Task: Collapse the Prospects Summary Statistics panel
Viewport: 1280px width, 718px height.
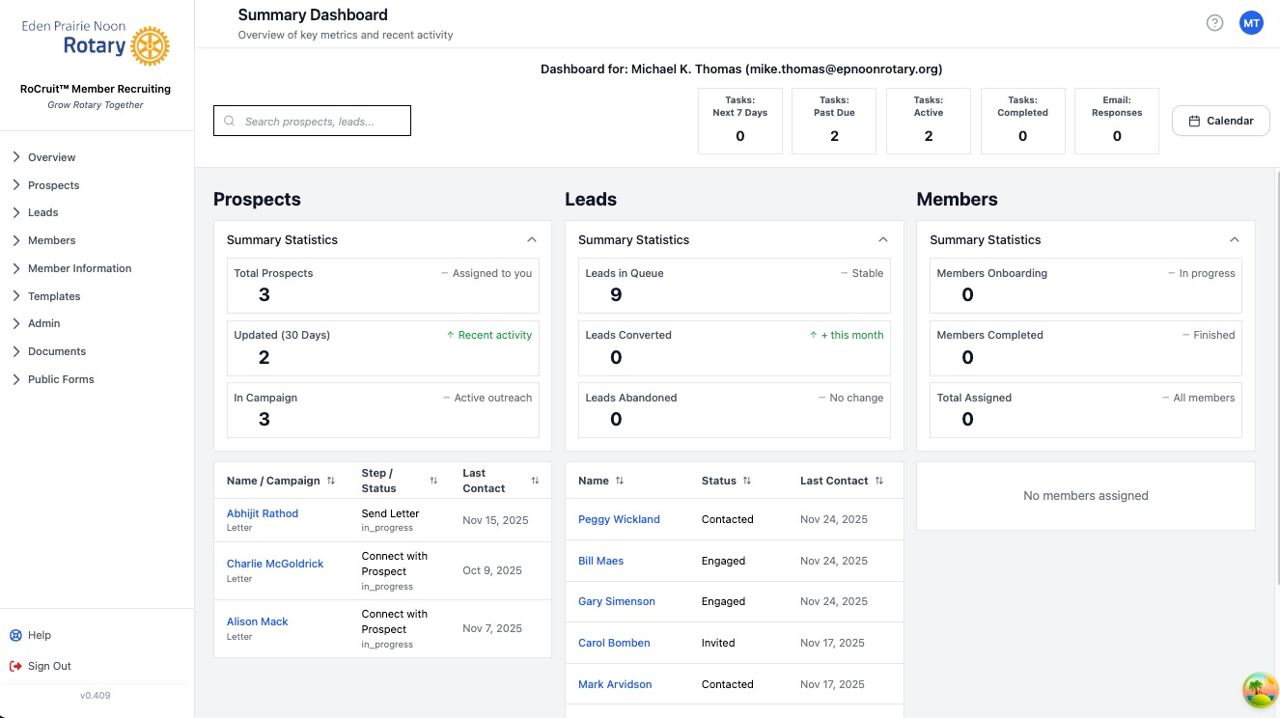Action: (531, 239)
